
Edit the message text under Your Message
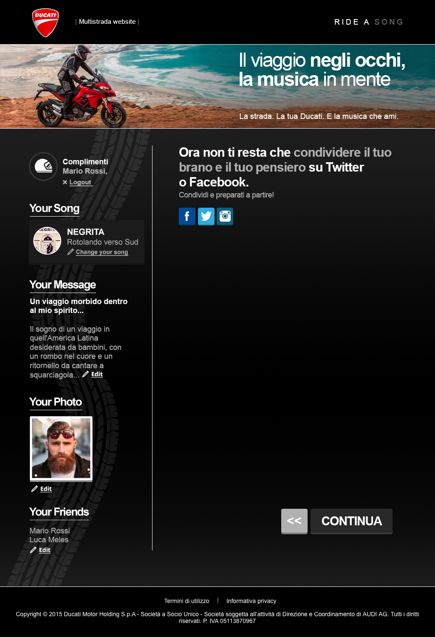pyautogui.click(x=97, y=374)
